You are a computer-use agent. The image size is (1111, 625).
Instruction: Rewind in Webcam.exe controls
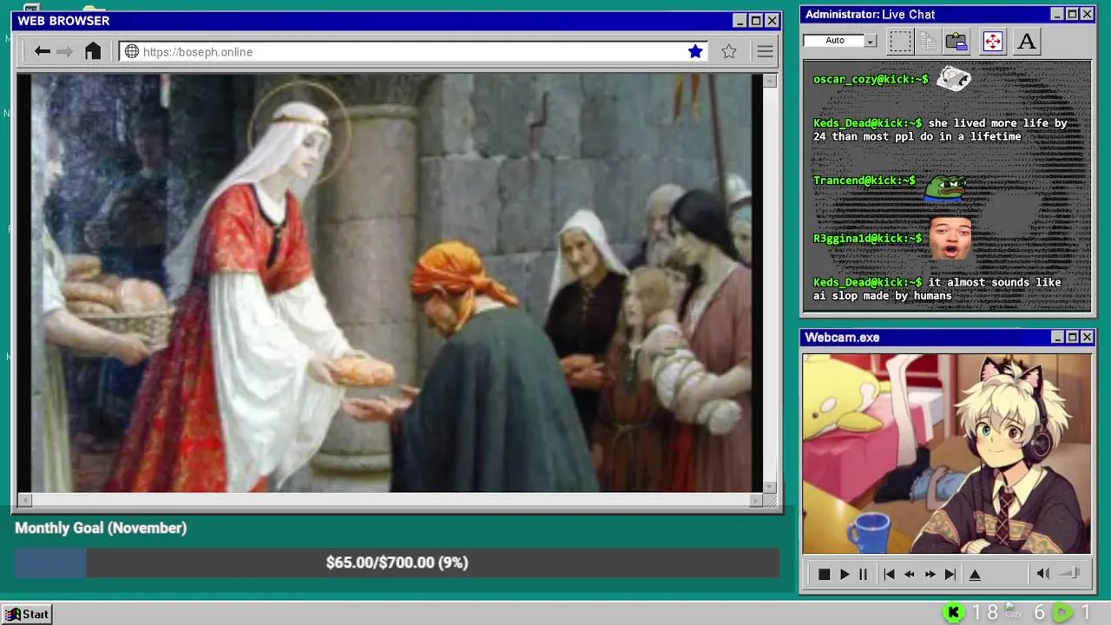tap(910, 574)
